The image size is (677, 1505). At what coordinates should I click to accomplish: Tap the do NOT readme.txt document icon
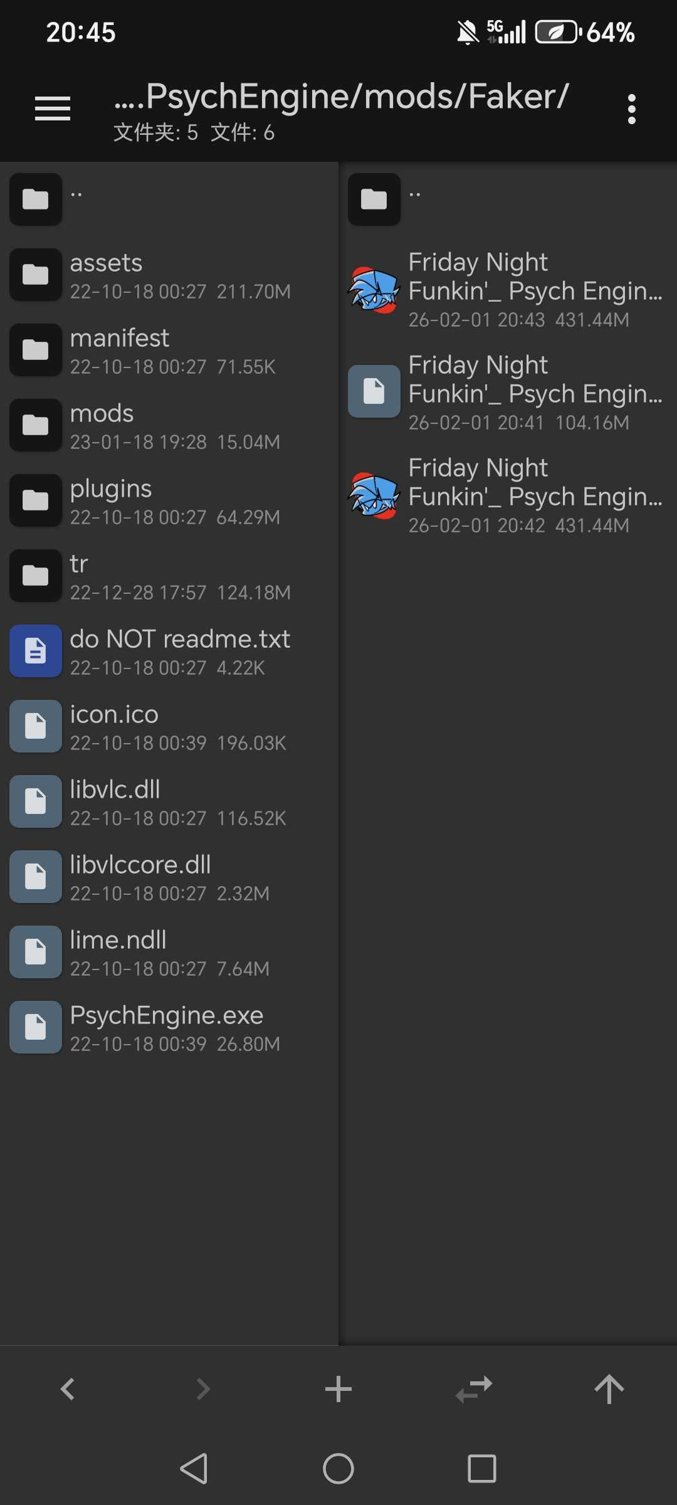36,651
